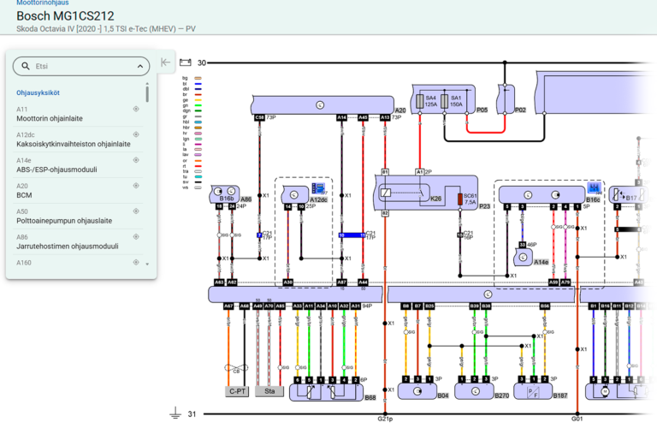
Task: Open the blue connector icon near B16c
Action: click(594, 187)
